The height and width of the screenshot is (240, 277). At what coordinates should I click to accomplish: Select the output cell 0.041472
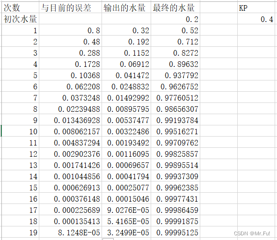click(126, 75)
